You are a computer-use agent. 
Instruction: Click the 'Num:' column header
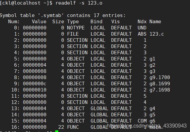pyautogui.click(x=14, y=22)
